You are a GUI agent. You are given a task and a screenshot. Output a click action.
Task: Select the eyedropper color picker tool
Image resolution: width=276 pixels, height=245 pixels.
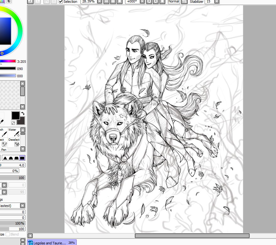point(2,122)
